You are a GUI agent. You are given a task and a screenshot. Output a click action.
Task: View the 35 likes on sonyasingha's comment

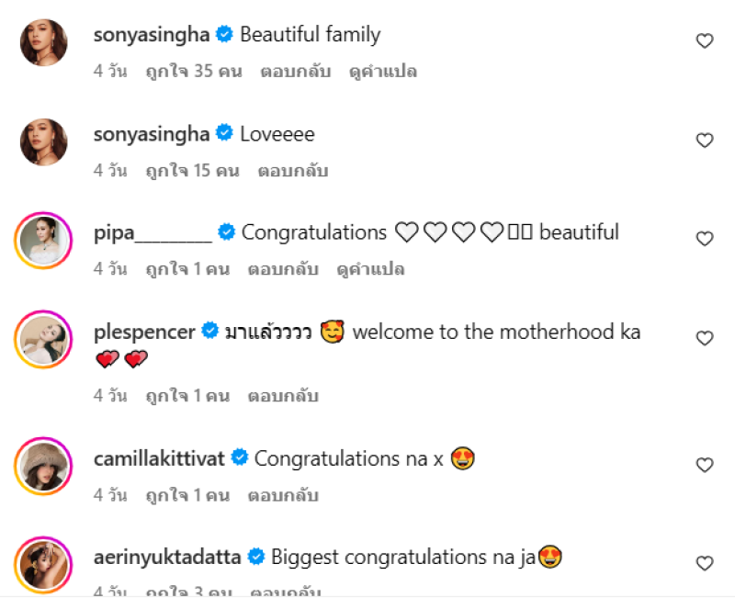click(194, 72)
